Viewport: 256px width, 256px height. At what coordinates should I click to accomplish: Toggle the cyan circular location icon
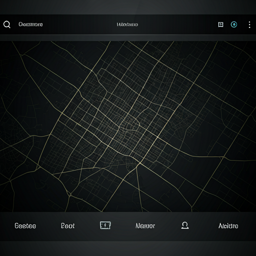[234, 24]
